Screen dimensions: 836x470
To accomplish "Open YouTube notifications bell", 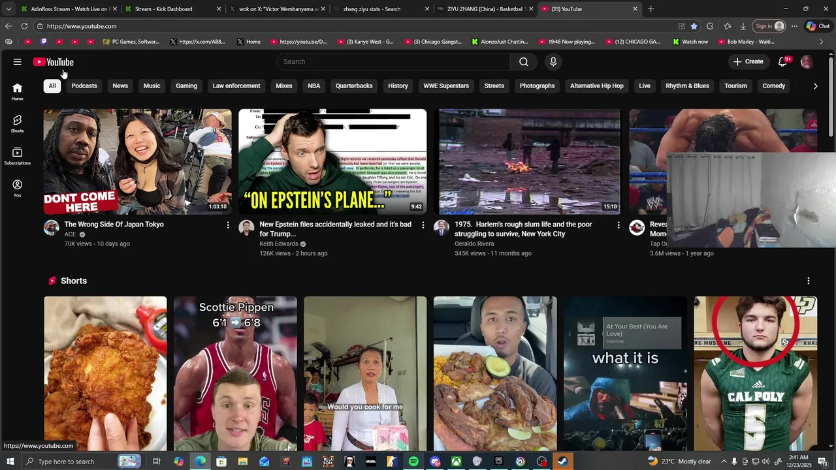I will pyautogui.click(x=782, y=61).
